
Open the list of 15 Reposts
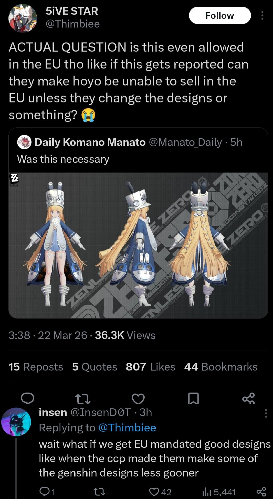click(x=36, y=367)
